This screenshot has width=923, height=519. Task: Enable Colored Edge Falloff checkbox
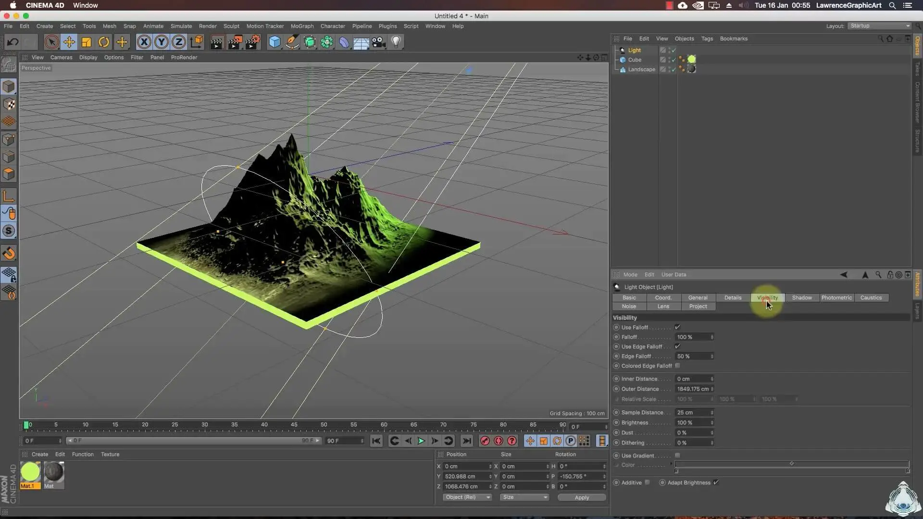click(677, 366)
